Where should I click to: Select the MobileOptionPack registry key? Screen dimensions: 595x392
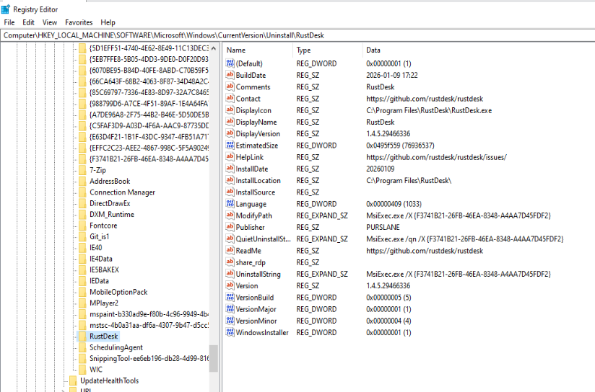click(118, 292)
